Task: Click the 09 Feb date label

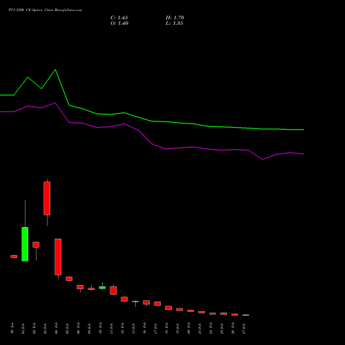Action: point(90,328)
